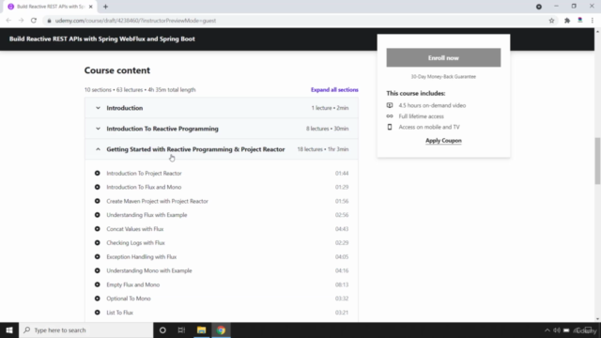601x338 pixels.
Task: Click the site lock icon in address bar
Action: 49,21
